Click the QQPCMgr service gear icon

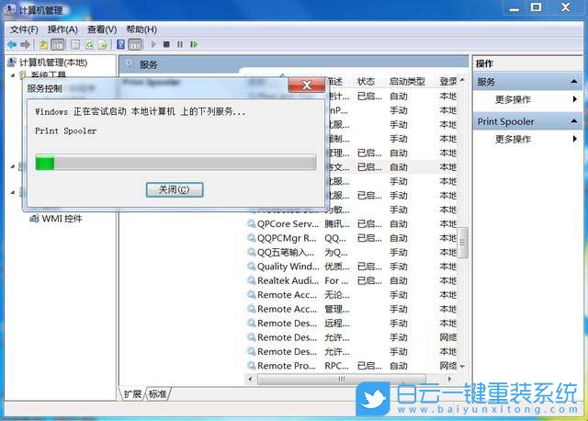pos(251,238)
